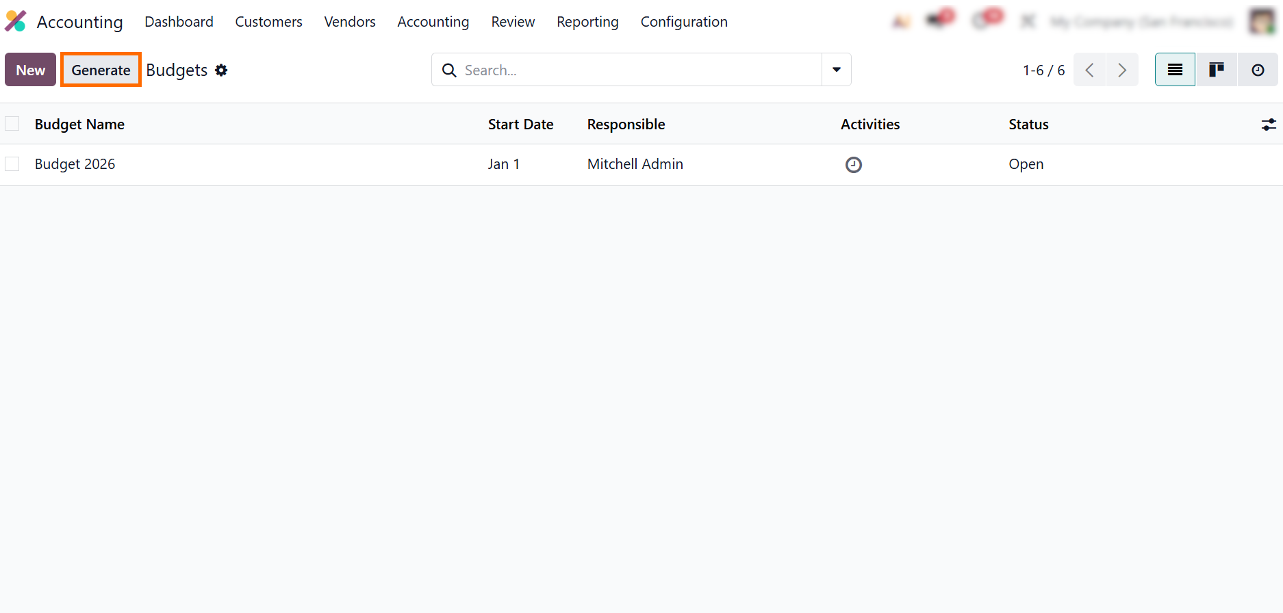Open the Configuration menu
Screen dimensions: 1283x613
(683, 22)
